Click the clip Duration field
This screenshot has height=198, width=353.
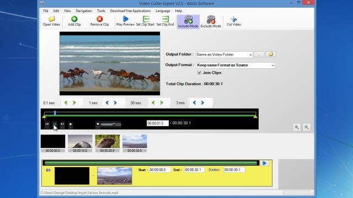coord(234,170)
